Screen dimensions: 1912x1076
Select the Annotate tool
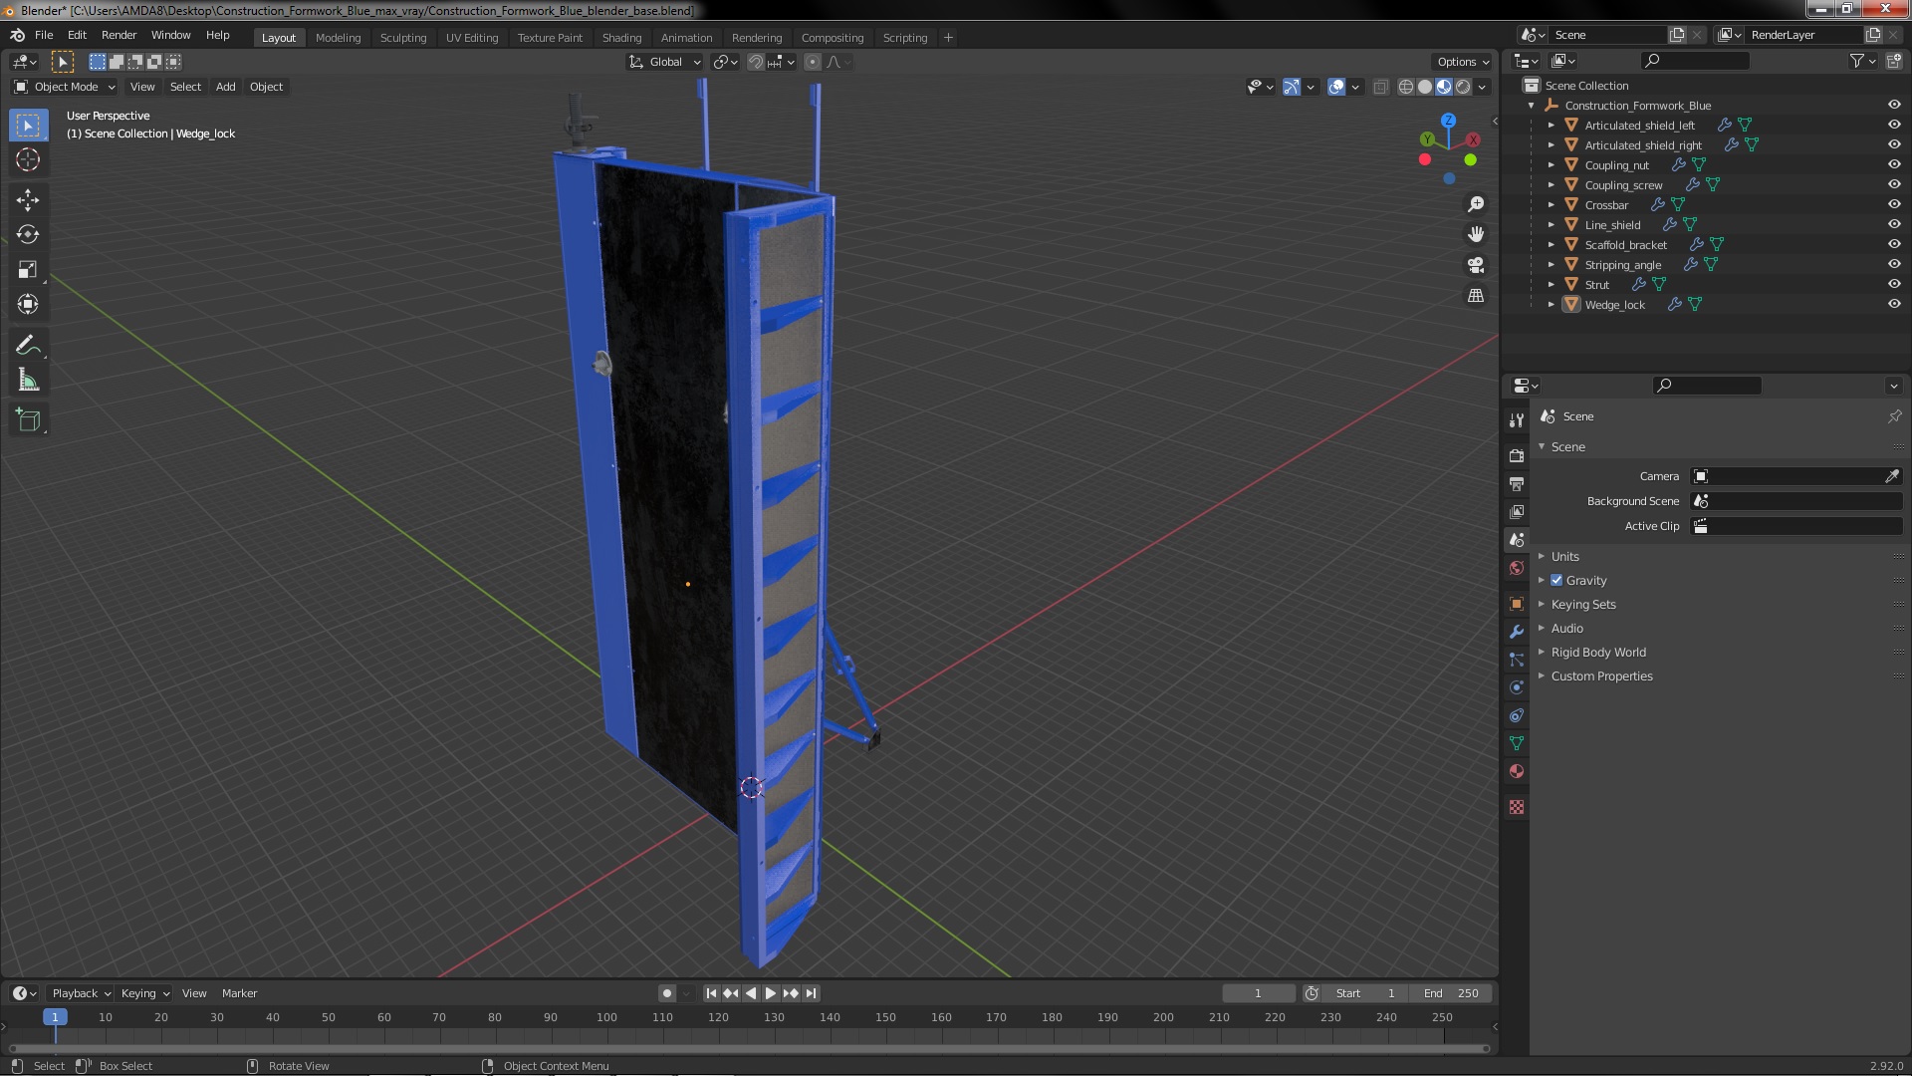[x=28, y=346]
